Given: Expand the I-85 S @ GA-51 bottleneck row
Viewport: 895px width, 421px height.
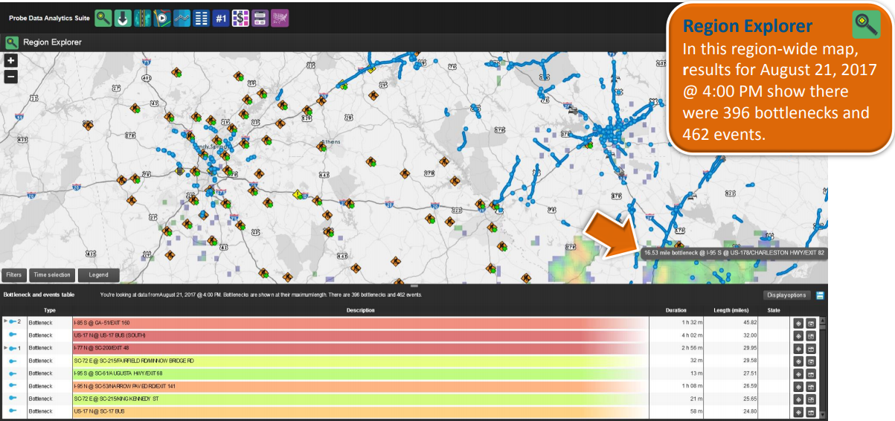Looking at the screenshot, I should click(x=6, y=322).
